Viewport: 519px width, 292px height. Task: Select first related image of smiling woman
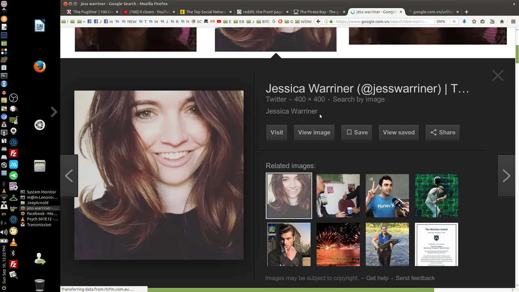point(289,195)
